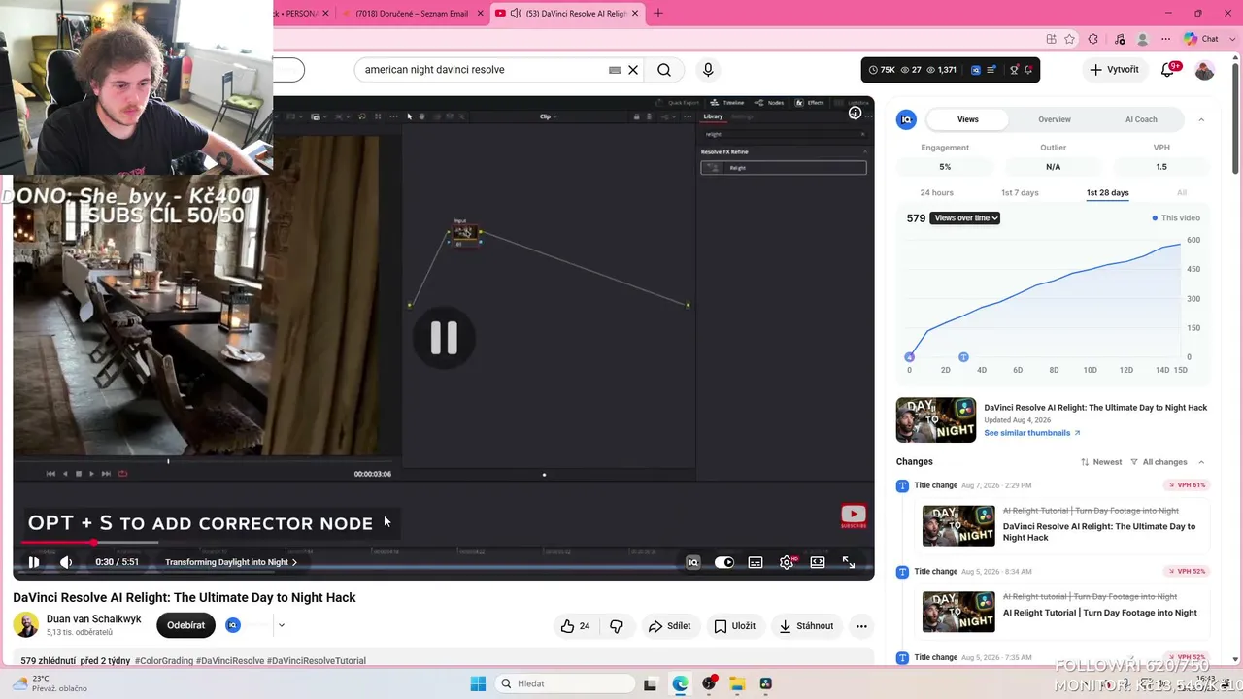Click the YouTube search magnifier button
This screenshot has width=1243, height=699.
pyautogui.click(x=664, y=70)
